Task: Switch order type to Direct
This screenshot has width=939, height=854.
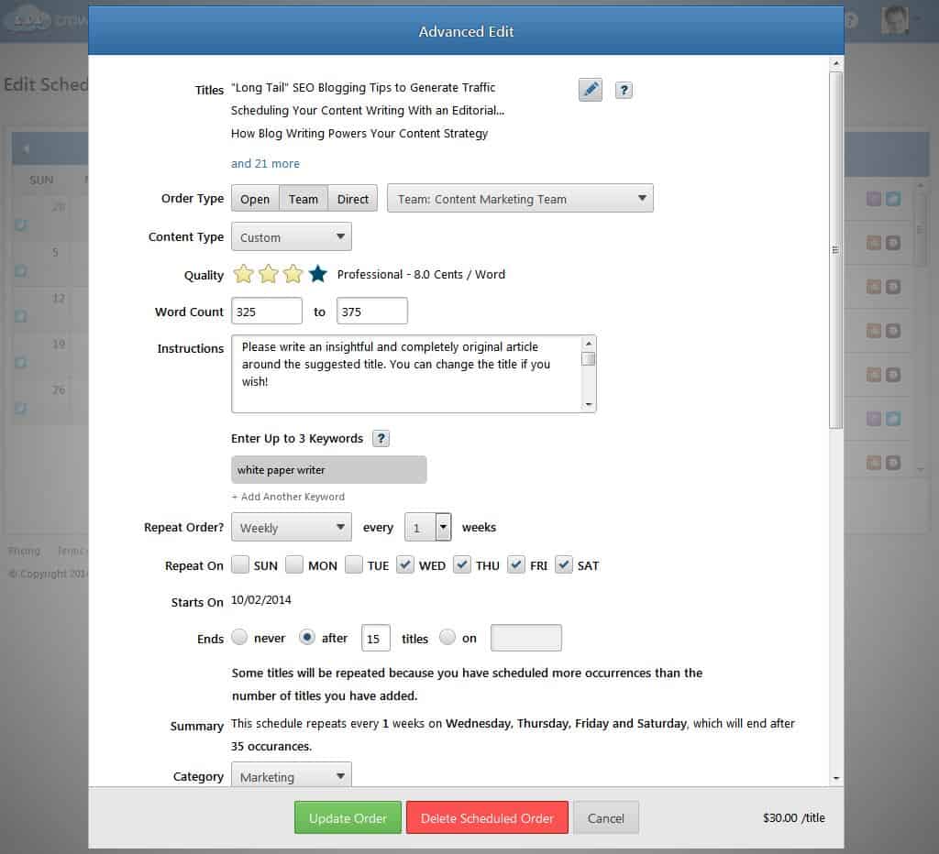Action: [352, 199]
